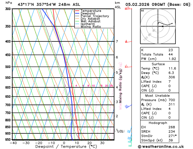193x149 pixels.
Task: Click the 0 temperature axis label
Action: pyautogui.click(x=64, y=143)
